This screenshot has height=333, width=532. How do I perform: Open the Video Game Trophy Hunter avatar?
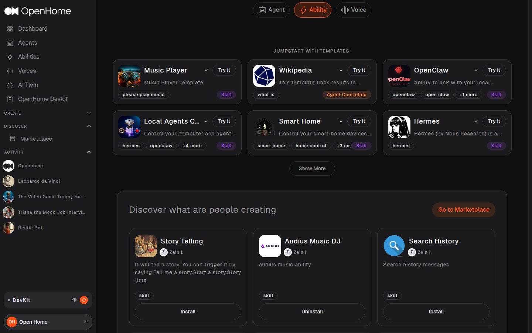tap(8, 197)
